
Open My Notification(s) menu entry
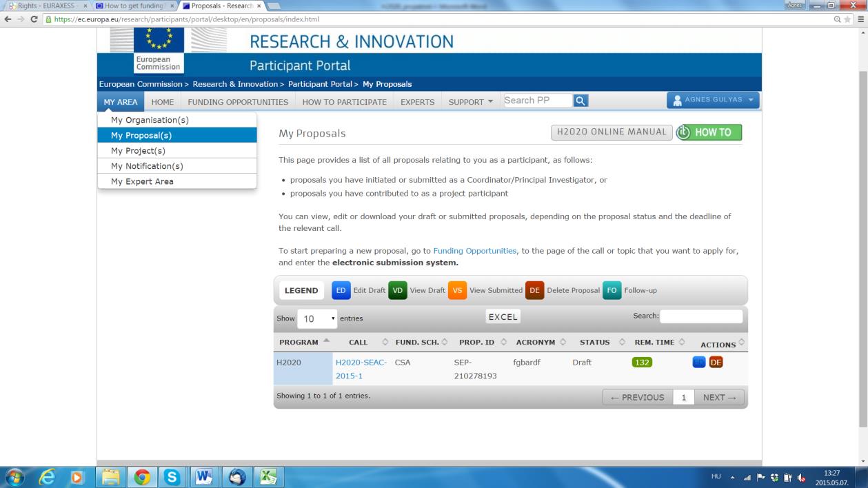click(x=177, y=166)
